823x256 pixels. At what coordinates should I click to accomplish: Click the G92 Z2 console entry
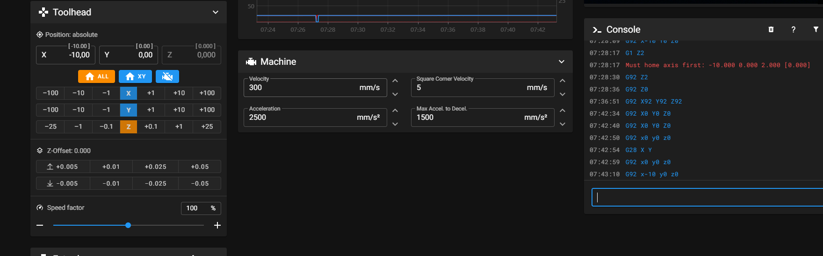point(637,77)
